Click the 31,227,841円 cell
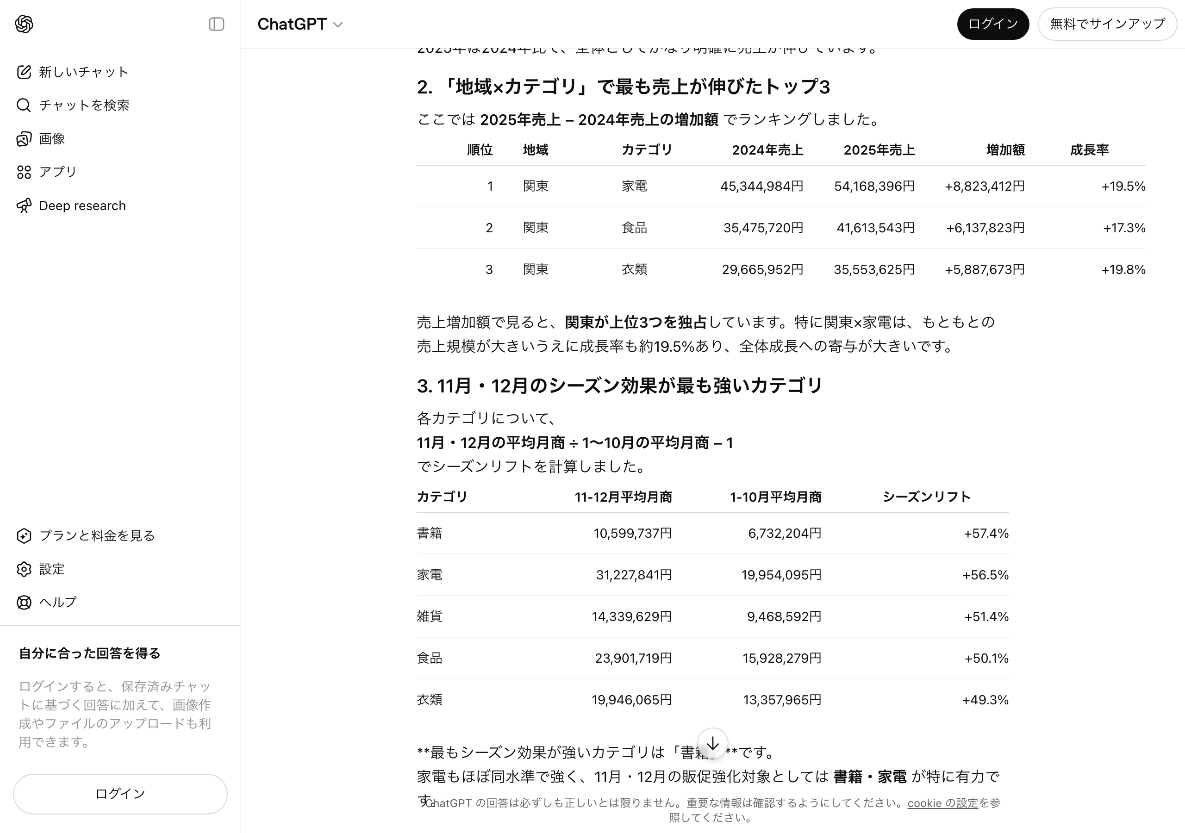1185x833 pixels. [634, 575]
